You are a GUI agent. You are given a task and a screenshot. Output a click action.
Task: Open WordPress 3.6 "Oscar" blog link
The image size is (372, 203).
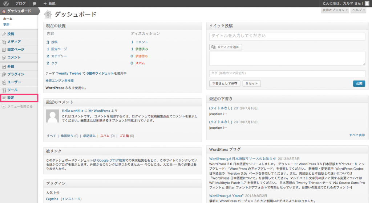(x=226, y=196)
